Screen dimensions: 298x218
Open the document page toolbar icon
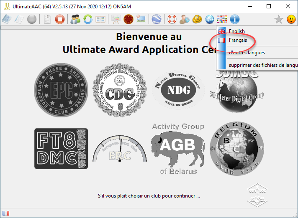[47, 19]
